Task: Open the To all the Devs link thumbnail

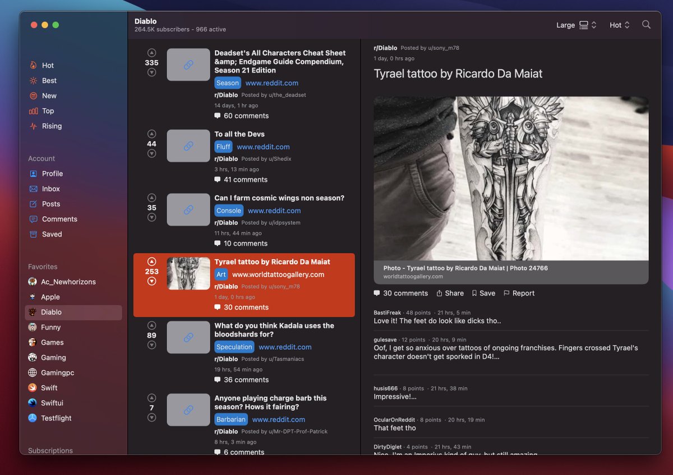Action: (x=188, y=145)
